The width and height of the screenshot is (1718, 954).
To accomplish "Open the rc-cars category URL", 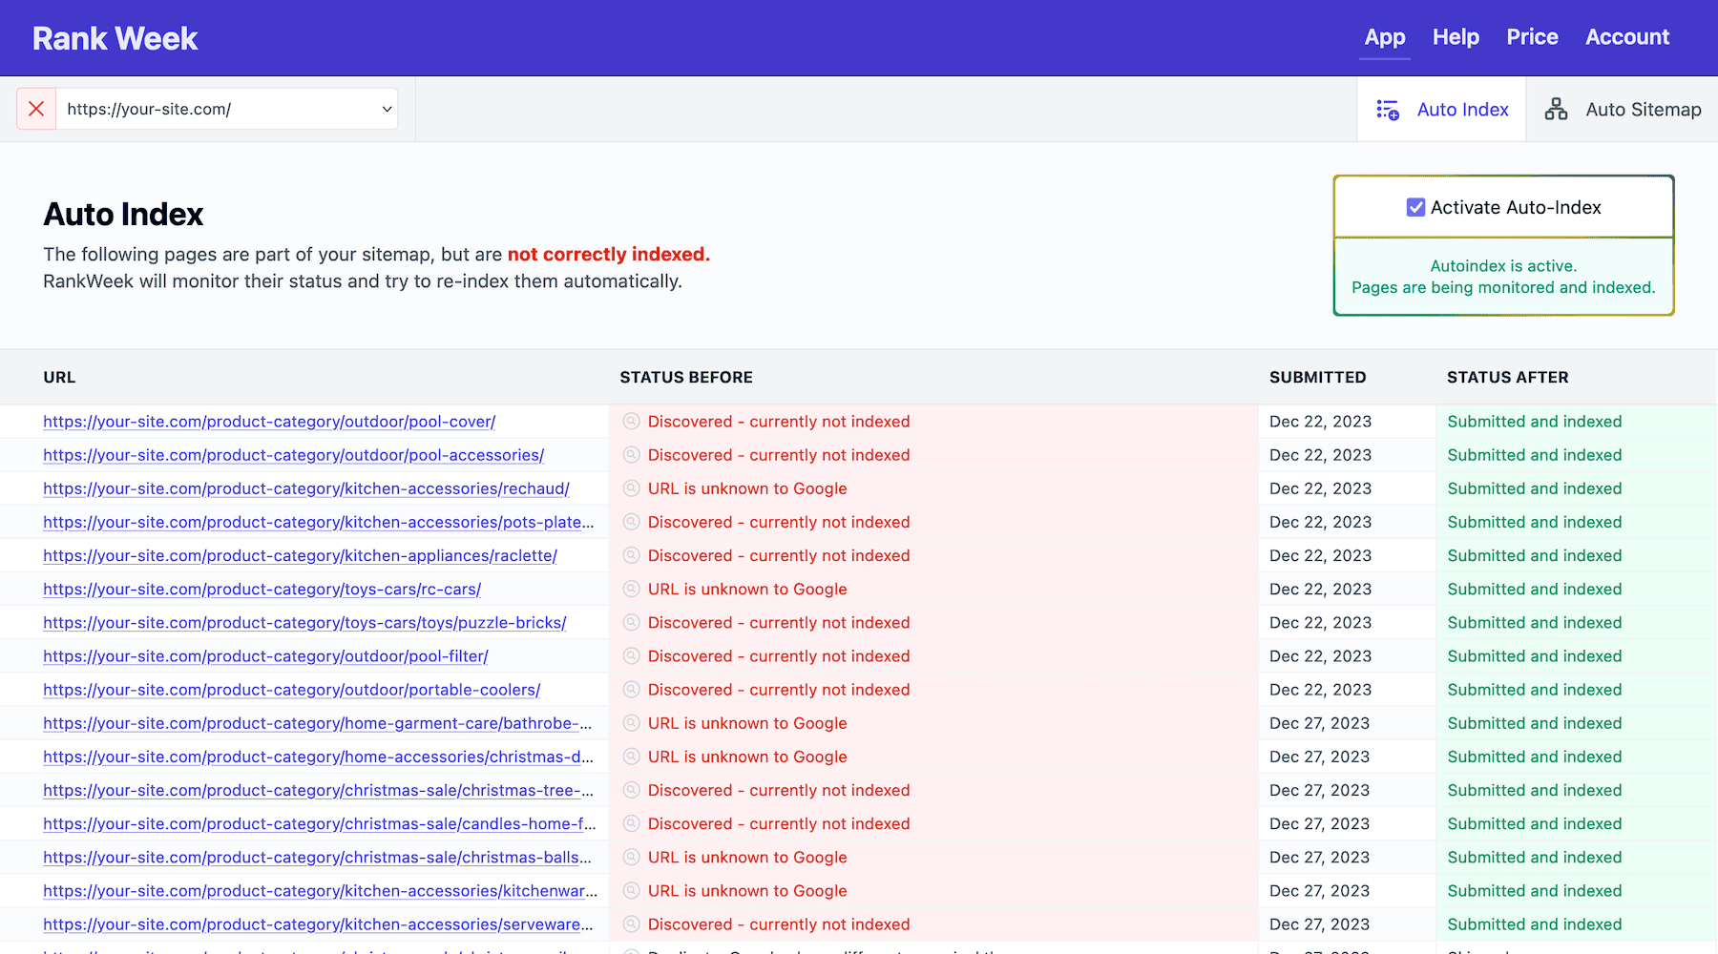I will [262, 589].
